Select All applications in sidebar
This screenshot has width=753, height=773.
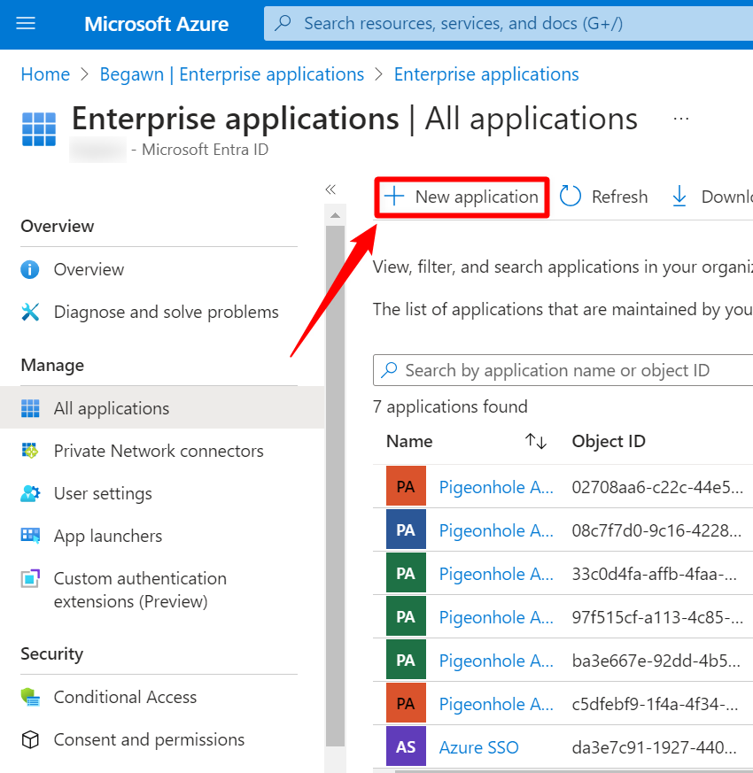162,407
